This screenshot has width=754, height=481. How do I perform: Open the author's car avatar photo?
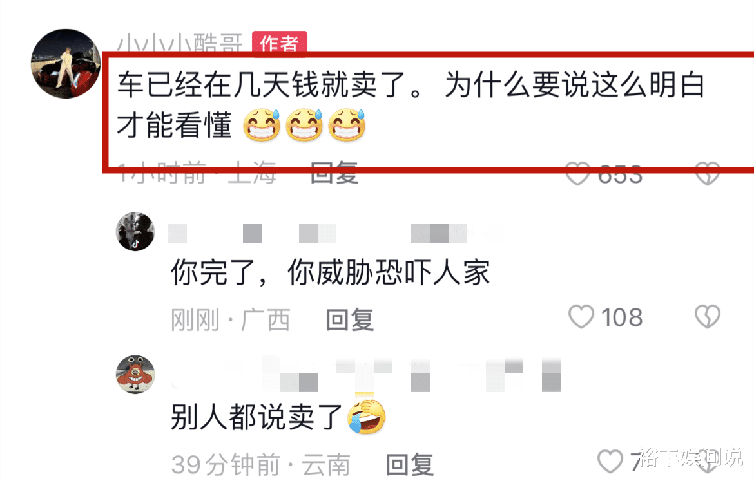pyautogui.click(x=66, y=64)
